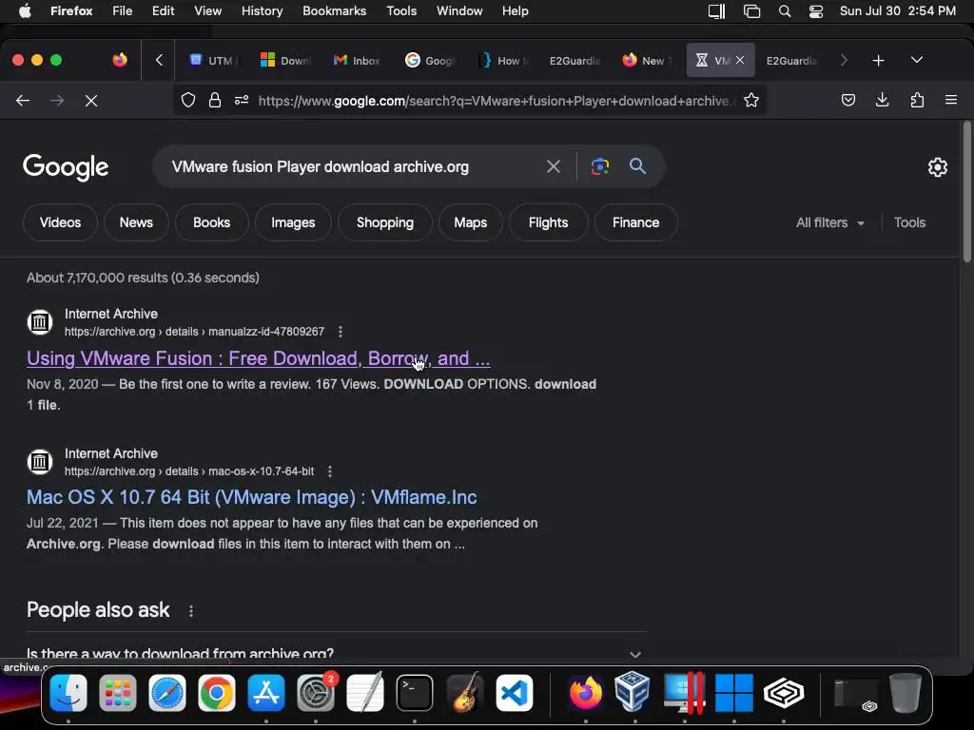Open VirtualBox from the Dock
This screenshot has height=730, width=974.
[633, 692]
